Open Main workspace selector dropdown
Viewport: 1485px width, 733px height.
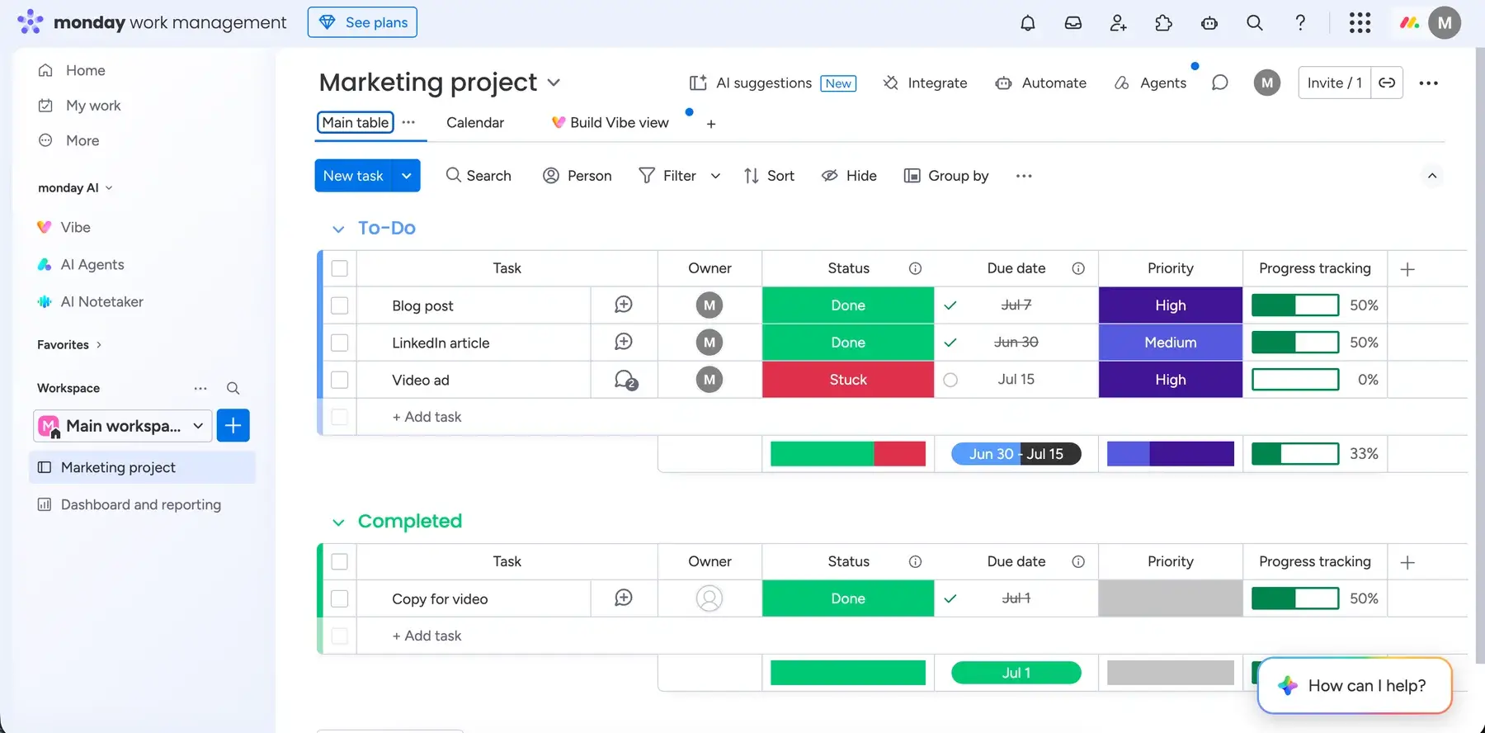pos(123,426)
